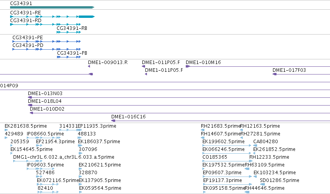Select the CA804280 EST feature

(x=255, y=145)
